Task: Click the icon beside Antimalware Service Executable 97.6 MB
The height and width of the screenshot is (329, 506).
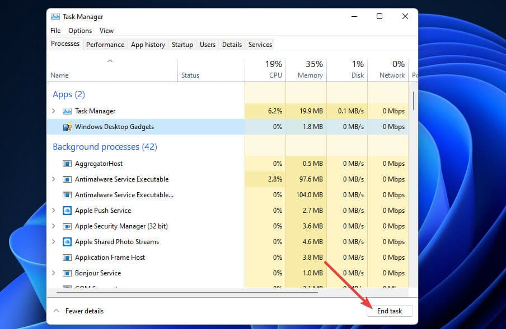Action: [x=67, y=179]
